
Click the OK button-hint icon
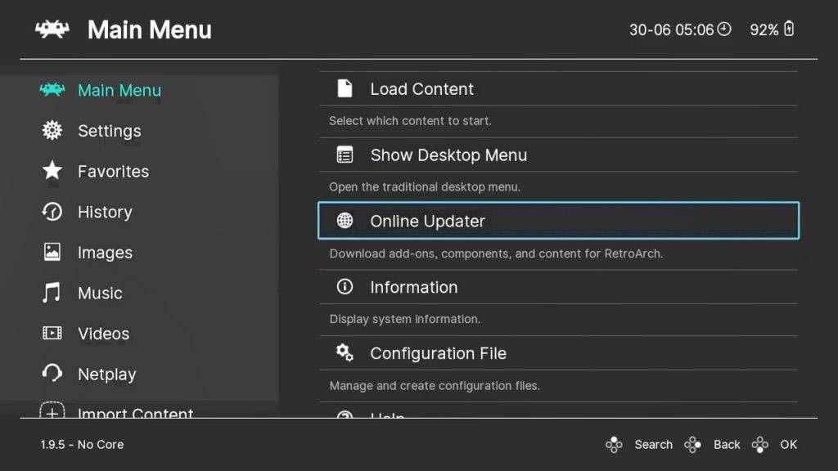coord(760,444)
